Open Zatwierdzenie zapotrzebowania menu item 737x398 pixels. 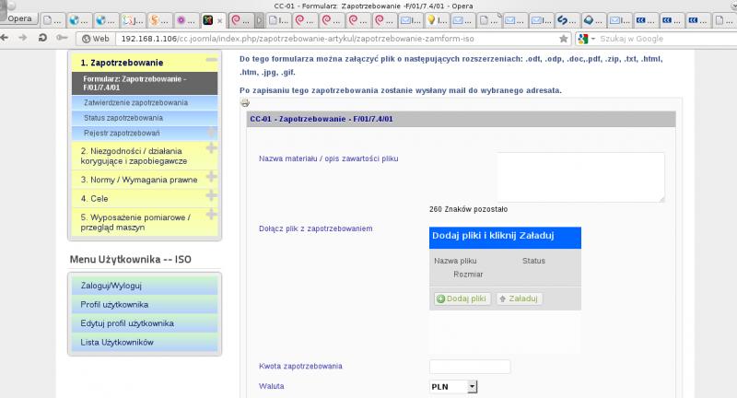point(135,103)
